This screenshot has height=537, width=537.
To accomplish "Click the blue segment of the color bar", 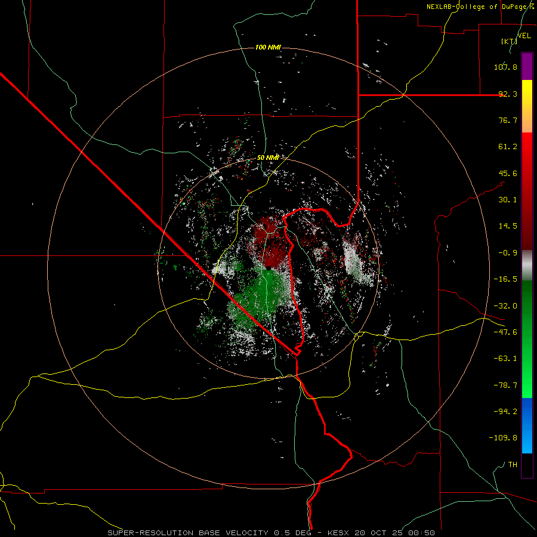I will (527, 425).
